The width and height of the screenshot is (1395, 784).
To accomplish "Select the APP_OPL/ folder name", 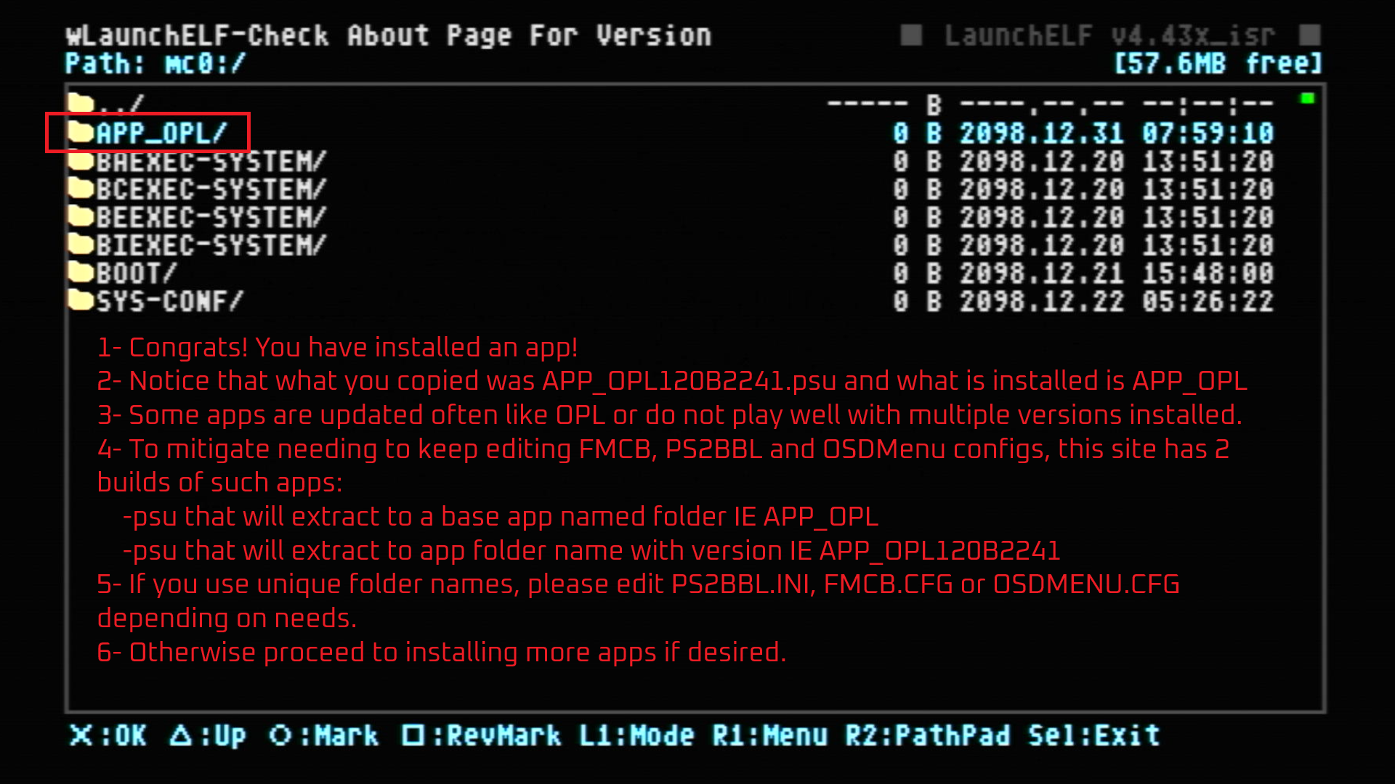I will [x=161, y=134].
